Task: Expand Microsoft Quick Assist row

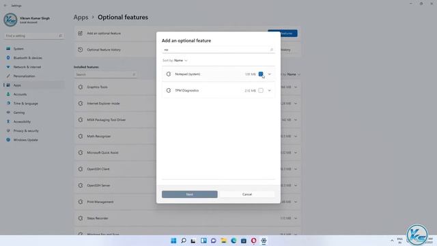Action: coord(296,152)
